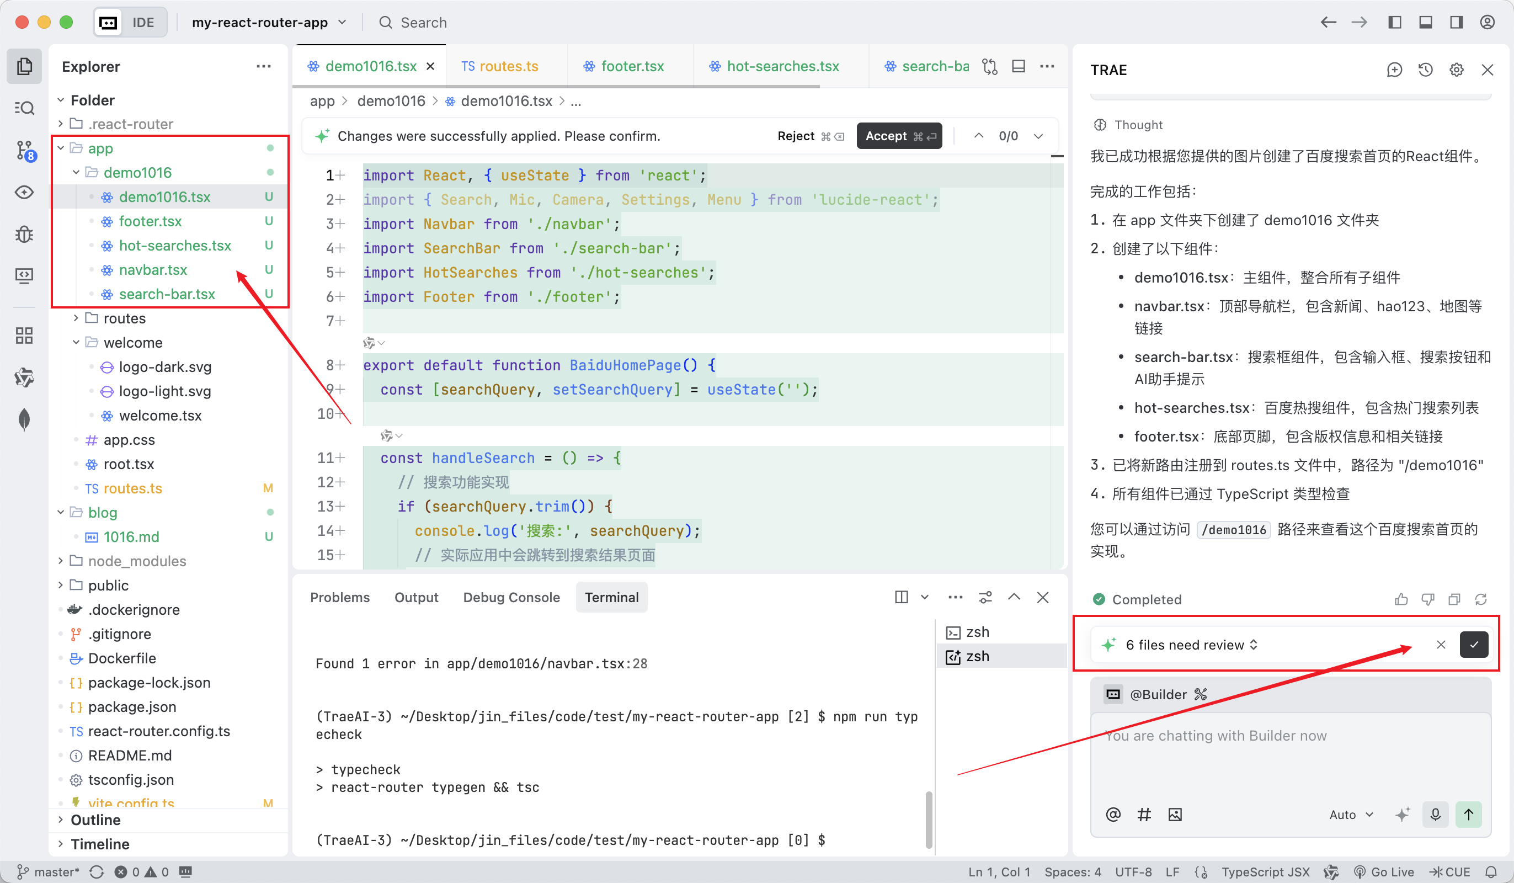Start new chat in TRAE panel
The height and width of the screenshot is (883, 1514).
[1394, 70]
